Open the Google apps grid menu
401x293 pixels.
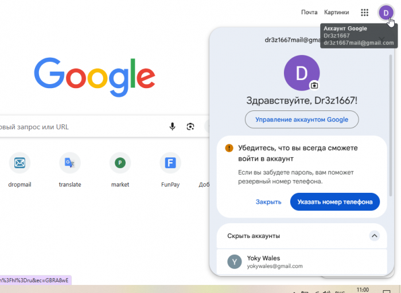364,12
